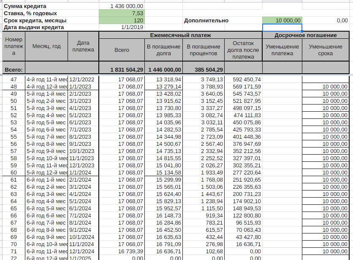Select the Остаток долга после платежа header
Screen dimensions: 353x260
[242, 50]
